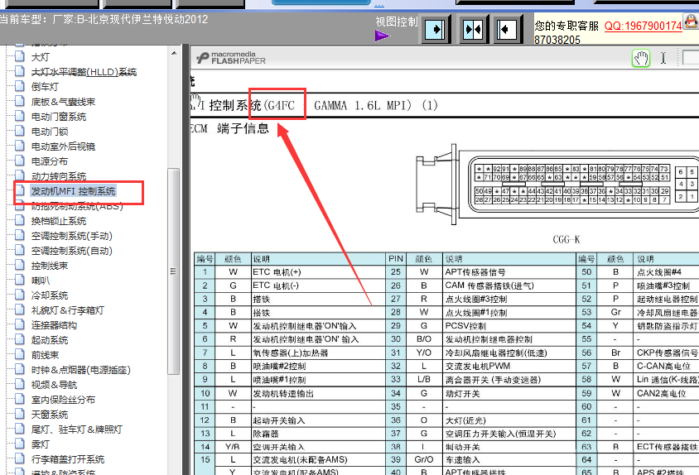Click the document icon beside 雾灯
The image size is (699, 475).
click(20, 444)
